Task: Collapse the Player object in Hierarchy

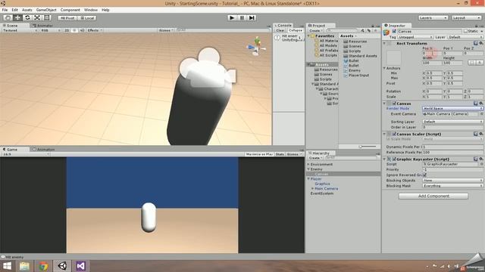Action: coord(308,179)
